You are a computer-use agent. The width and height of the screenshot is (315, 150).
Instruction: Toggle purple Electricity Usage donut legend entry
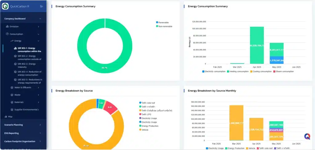[148, 118]
